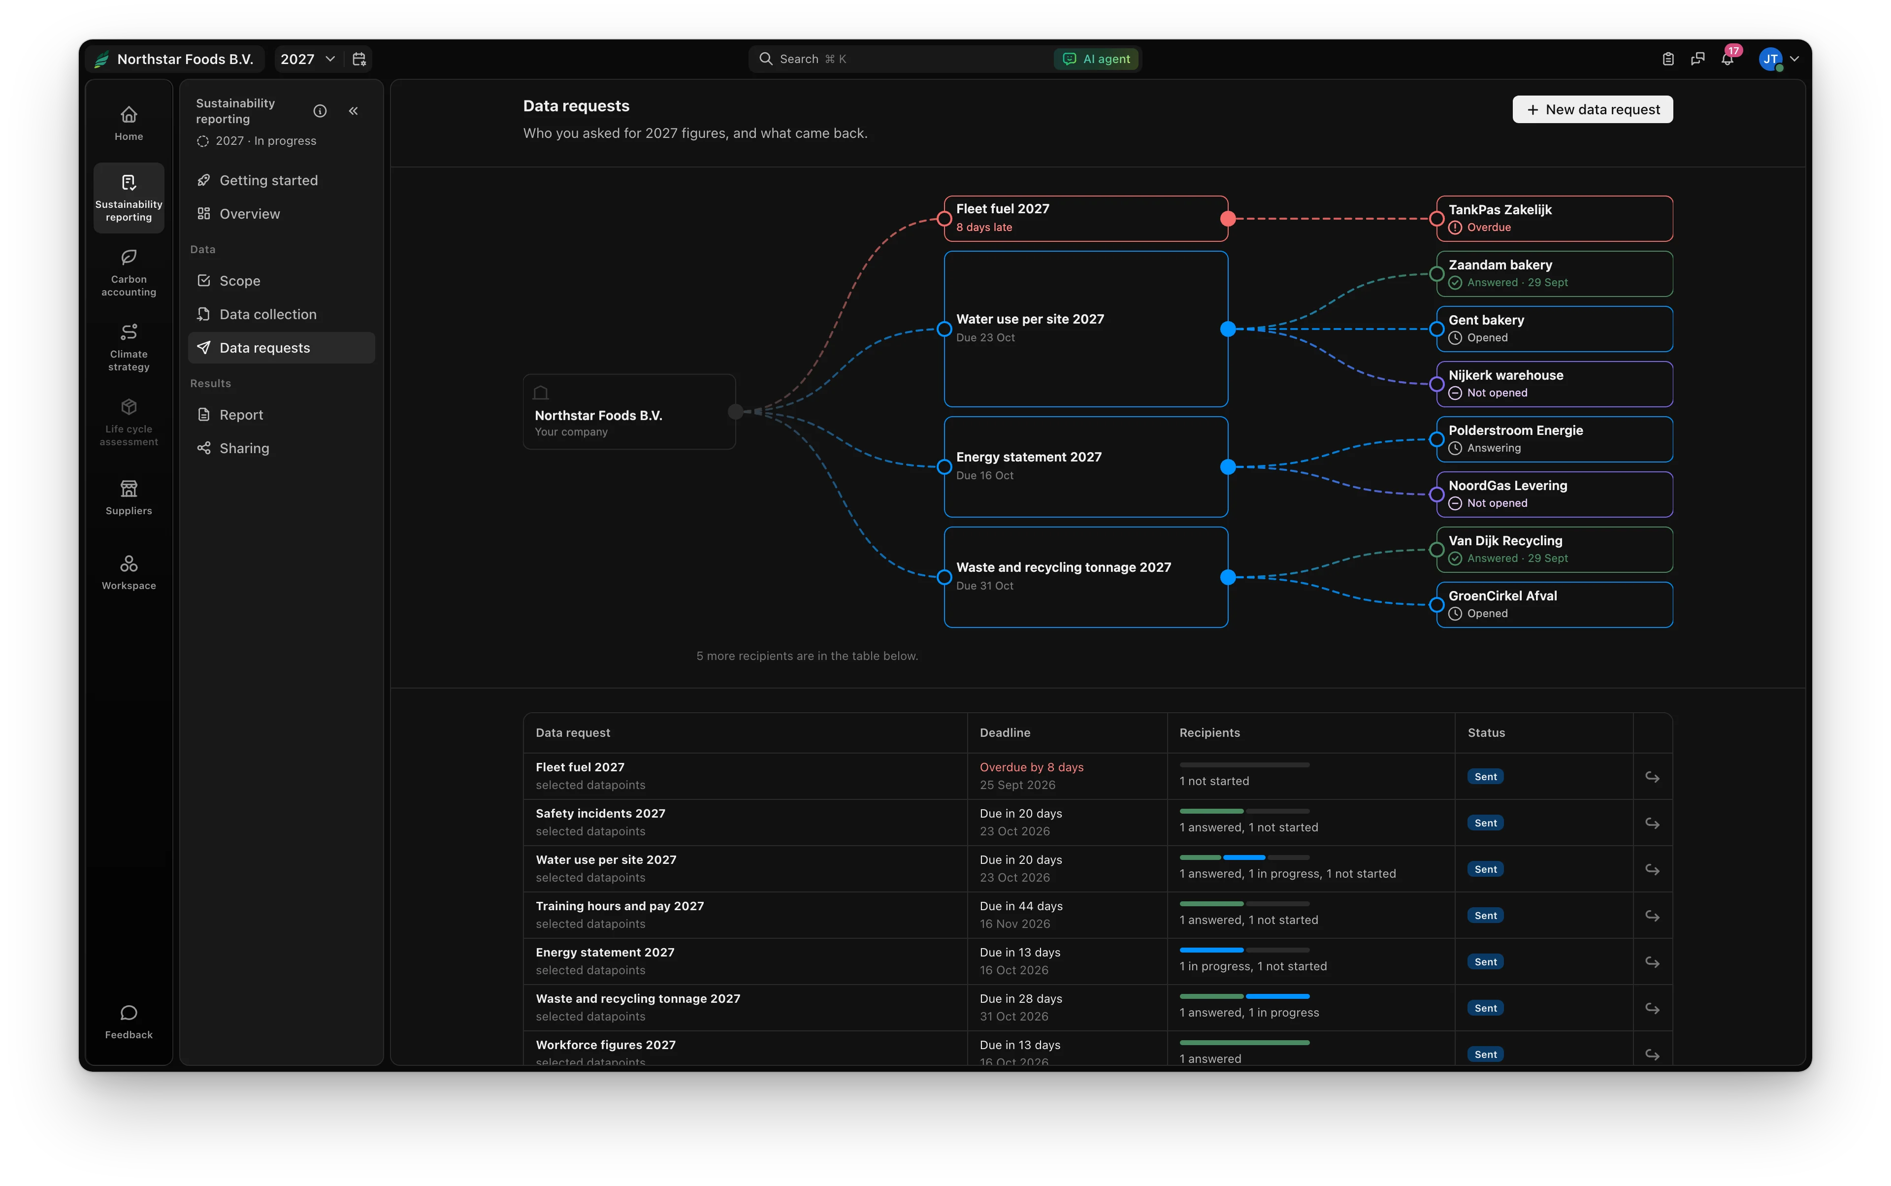This screenshot has height=1186, width=1891.
Task: Select the Nijkerk warehouse recipient node
Action: coord(1555,384)
